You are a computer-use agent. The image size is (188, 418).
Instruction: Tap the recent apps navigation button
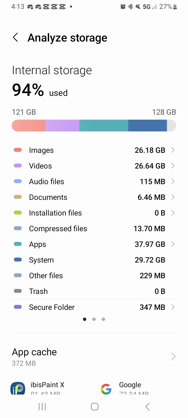[x=42, y=407]
